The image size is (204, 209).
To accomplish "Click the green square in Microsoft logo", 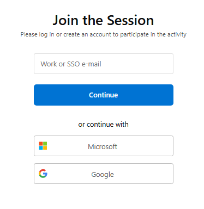I will pos(45,144).
